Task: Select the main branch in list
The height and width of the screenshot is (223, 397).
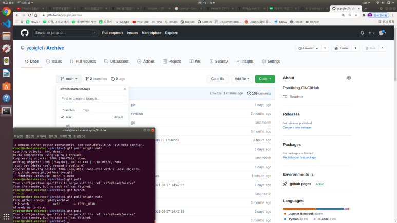Action: 92,117
